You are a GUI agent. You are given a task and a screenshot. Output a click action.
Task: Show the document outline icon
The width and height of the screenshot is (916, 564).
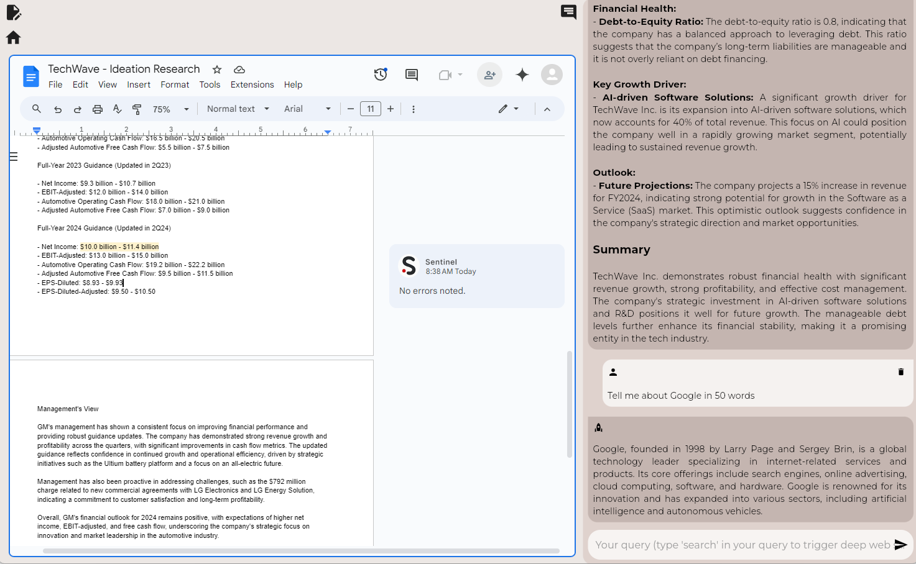pos(14,157)
